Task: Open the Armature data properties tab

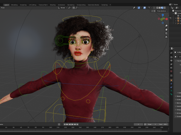Action: pyautogui.click(x=171, y=91)
